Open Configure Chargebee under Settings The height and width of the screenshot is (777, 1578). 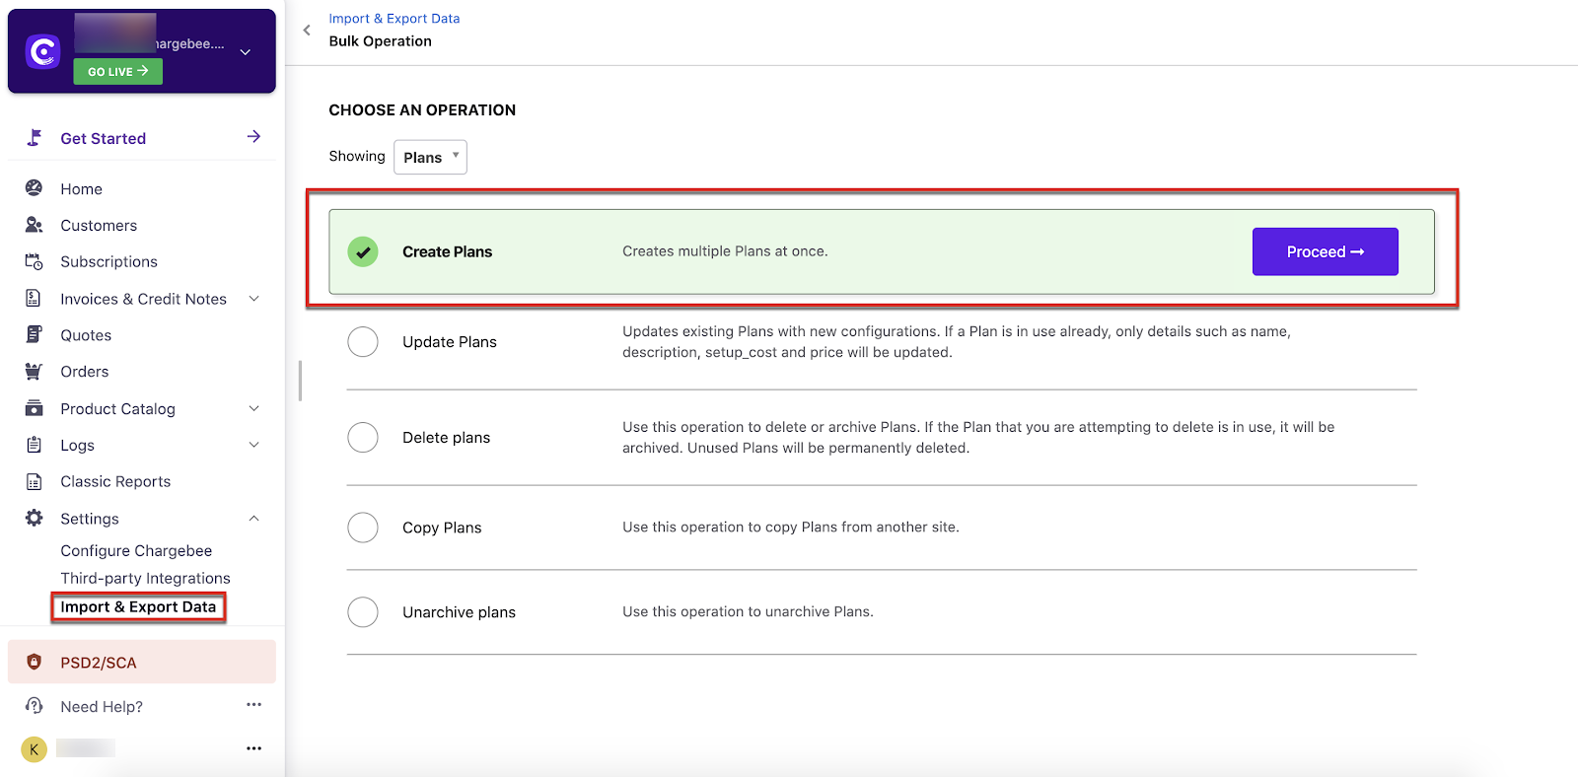pos(136,551)
